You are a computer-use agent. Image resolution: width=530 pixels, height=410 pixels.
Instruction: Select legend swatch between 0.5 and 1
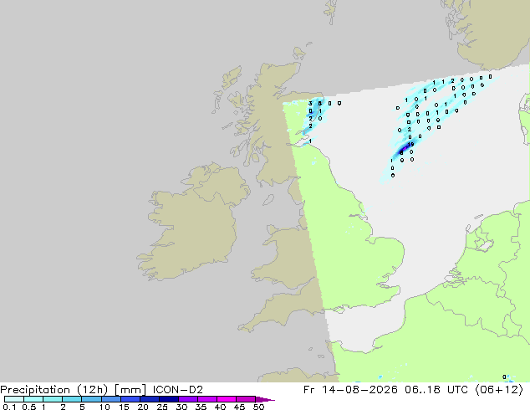(x=33, y=399)
